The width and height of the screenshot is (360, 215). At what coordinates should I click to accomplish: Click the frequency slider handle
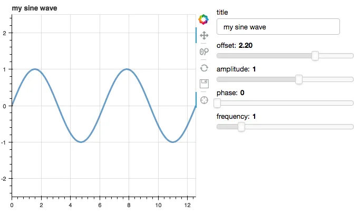[241, 127]
